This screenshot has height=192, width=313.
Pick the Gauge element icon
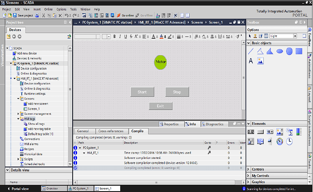(x=279, y=141)
